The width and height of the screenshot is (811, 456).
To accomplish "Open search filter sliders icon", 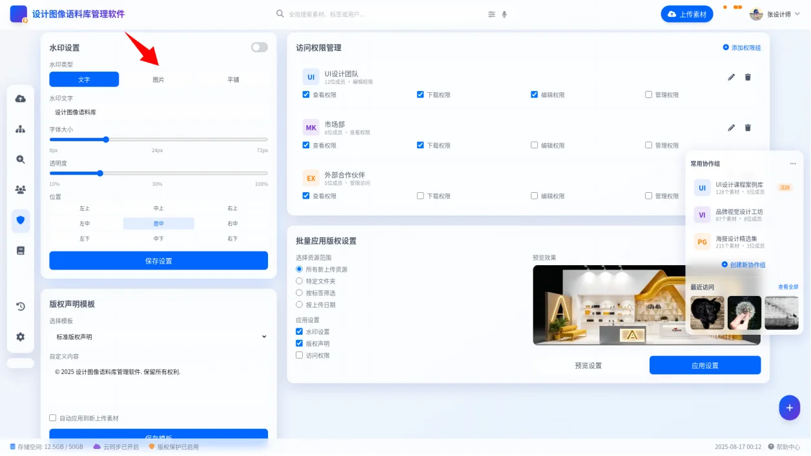I will click(492, 14).
